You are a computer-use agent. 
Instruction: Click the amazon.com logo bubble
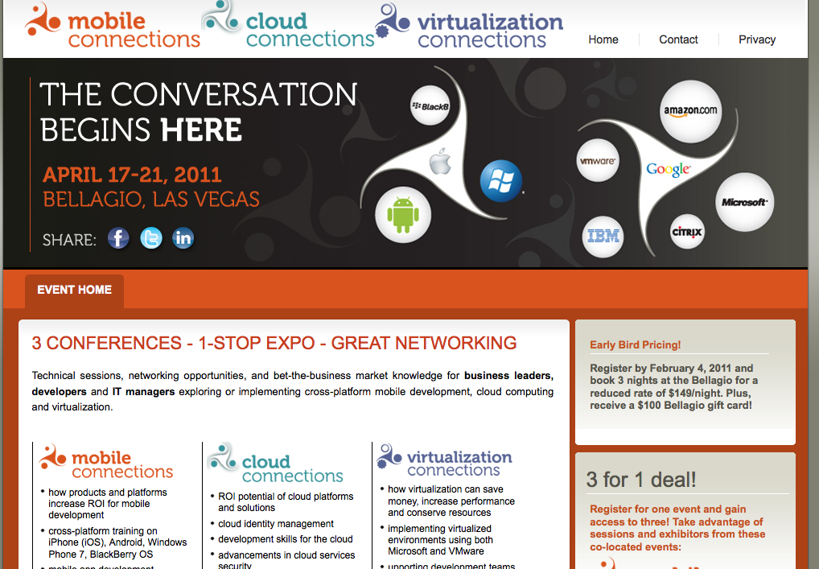[689, 111]
